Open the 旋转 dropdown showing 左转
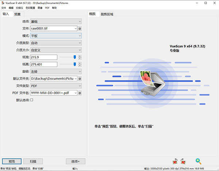The height and width of the screenshot is (171, 219). [56, 71]
